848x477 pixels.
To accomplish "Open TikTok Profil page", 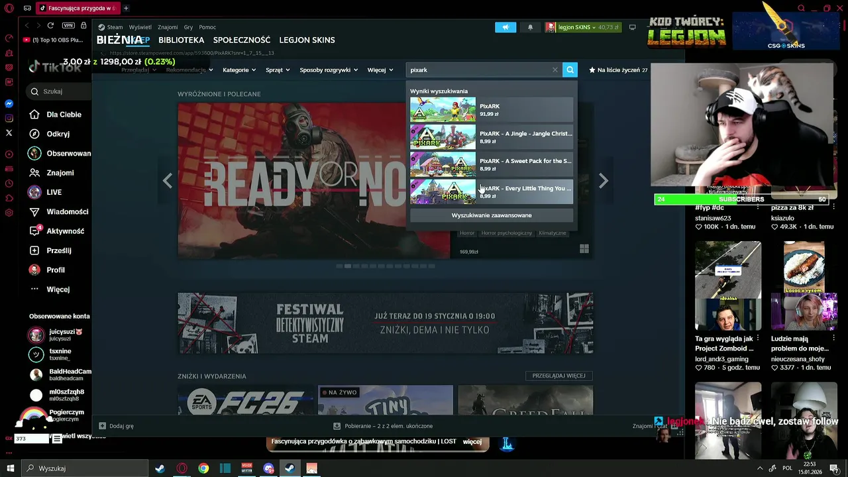I will point(47,270).
